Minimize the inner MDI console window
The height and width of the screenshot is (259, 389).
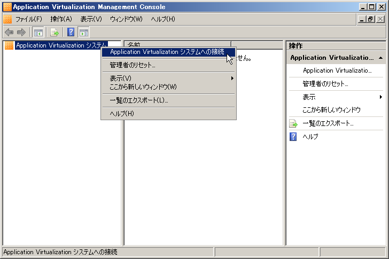click(x=362, y=19)
